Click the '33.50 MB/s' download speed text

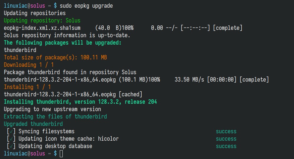point(189,79)
